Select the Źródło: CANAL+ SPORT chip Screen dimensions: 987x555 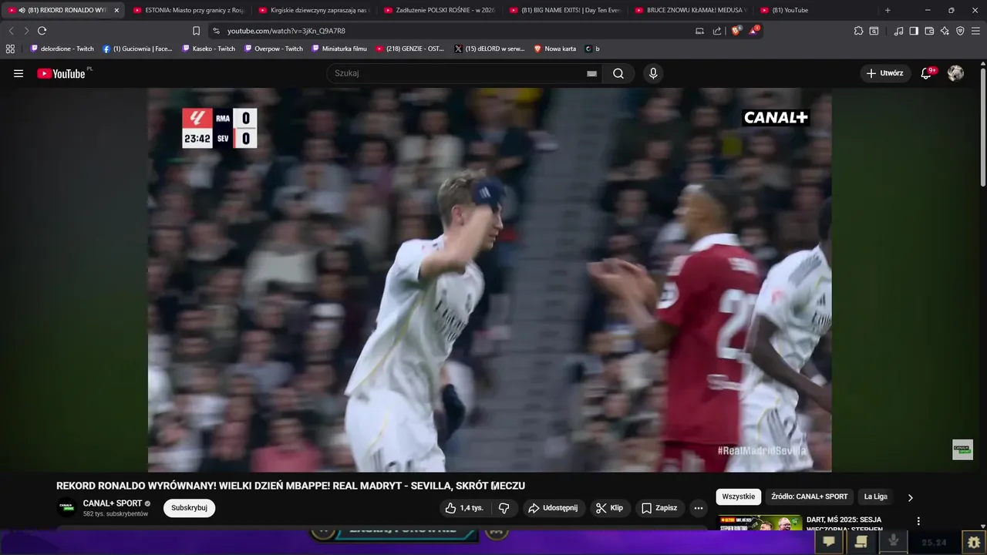(x=809, y=497)
